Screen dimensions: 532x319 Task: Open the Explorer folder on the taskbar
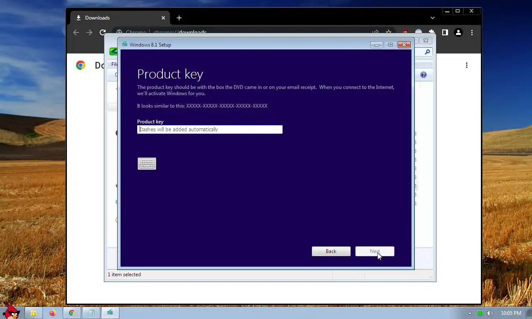(33, 313)
